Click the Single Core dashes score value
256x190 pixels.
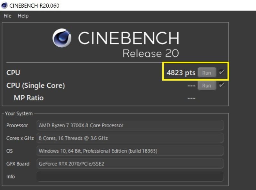191,86
